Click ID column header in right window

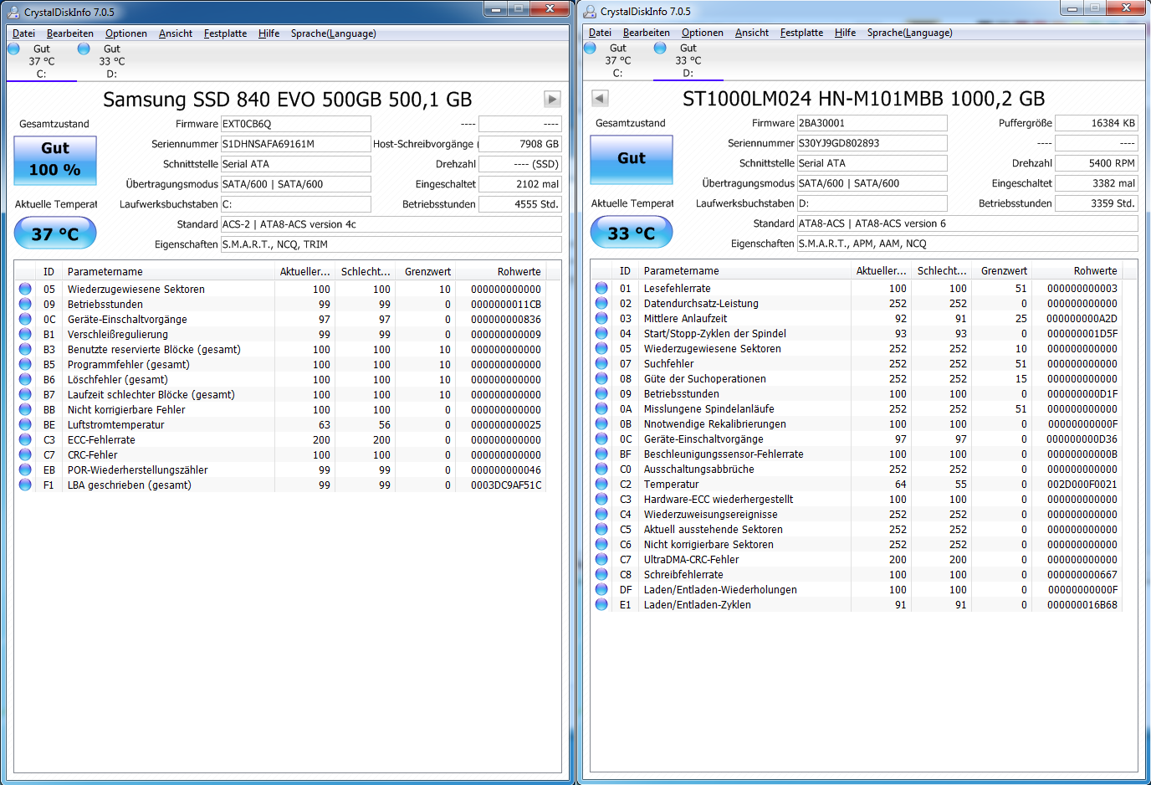pyautogui.click(x=625, y=270)
